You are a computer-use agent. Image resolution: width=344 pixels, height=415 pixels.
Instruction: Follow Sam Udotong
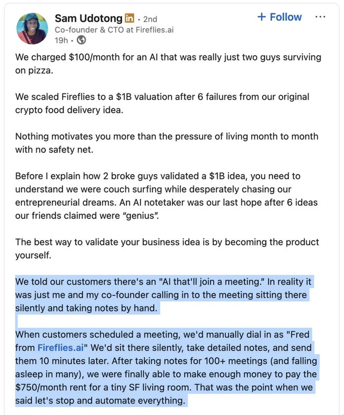point(279,17)
